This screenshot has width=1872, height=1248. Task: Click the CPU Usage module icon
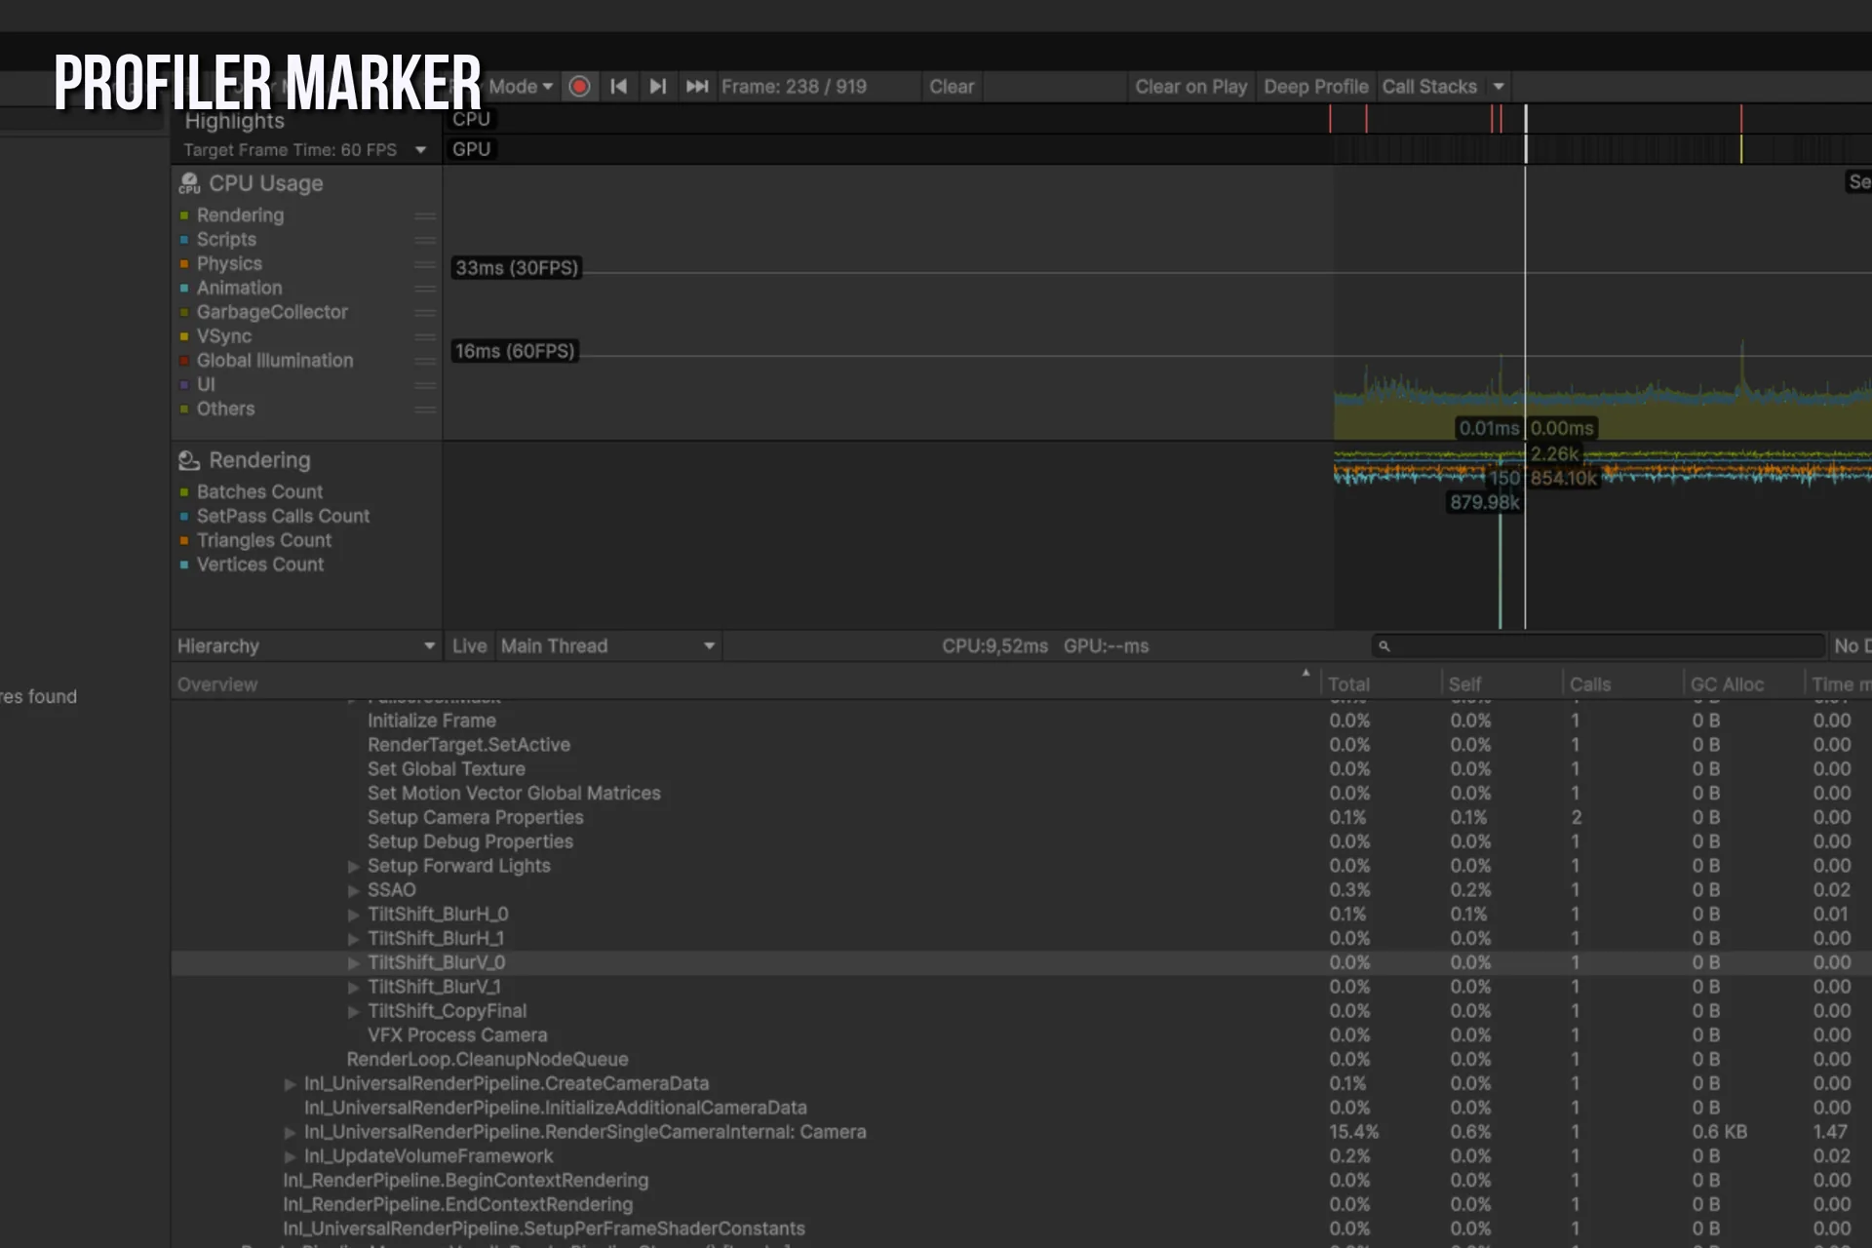click(188, 182)
